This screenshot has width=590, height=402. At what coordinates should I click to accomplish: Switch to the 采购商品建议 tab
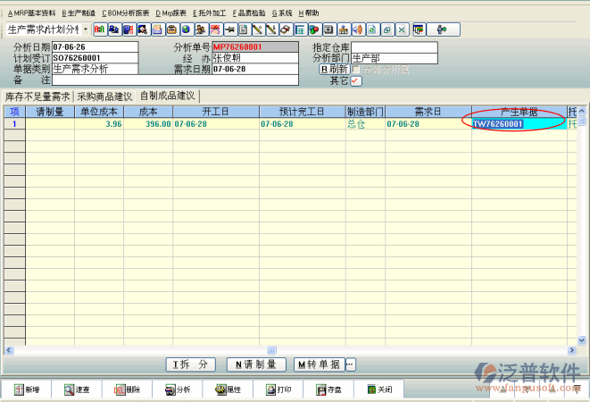pyautogui.click(x=104, y=96)
